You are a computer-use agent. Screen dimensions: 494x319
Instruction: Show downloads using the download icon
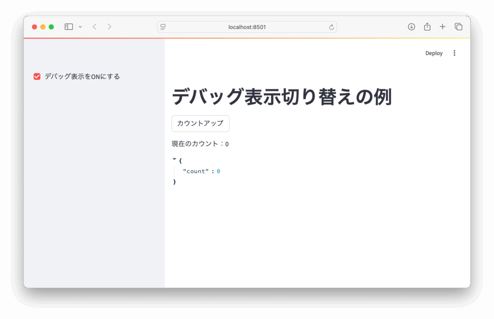point(412,27)
